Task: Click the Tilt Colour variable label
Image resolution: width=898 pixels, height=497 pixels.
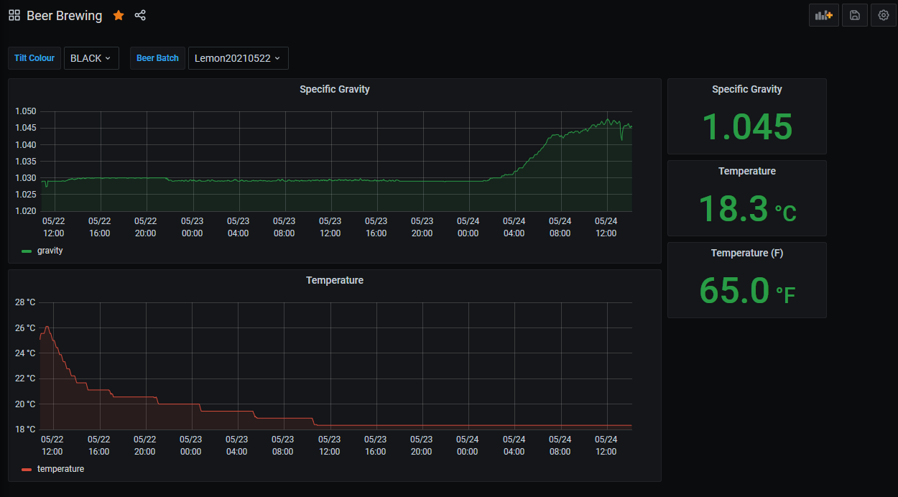Action: 34,58
